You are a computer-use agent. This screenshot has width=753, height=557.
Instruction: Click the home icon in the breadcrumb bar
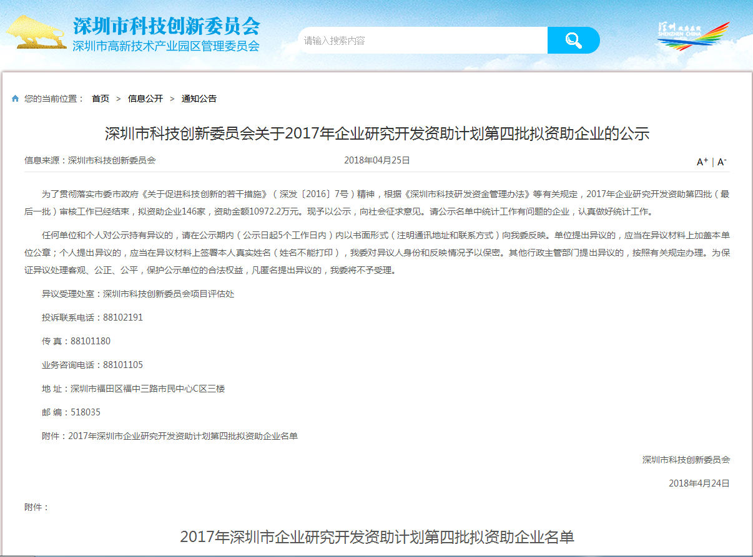(14, 98)
